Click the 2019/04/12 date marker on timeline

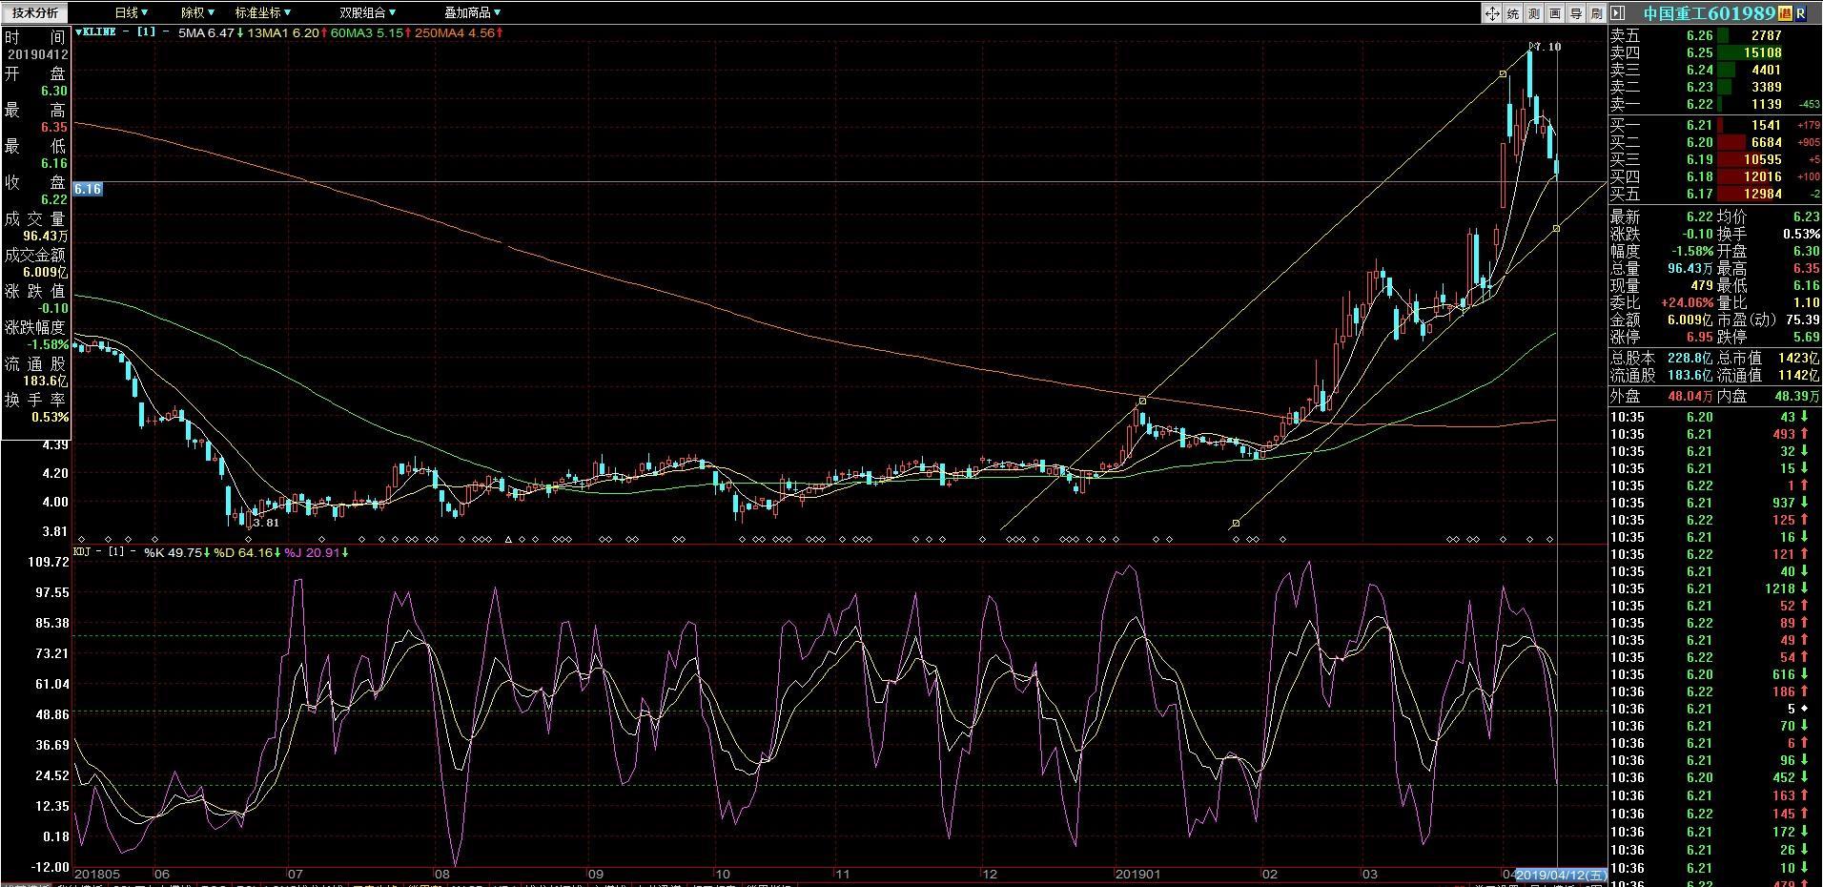(1560, 875)
